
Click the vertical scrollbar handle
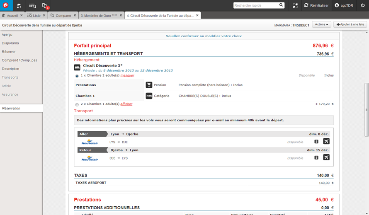point(367,110)
